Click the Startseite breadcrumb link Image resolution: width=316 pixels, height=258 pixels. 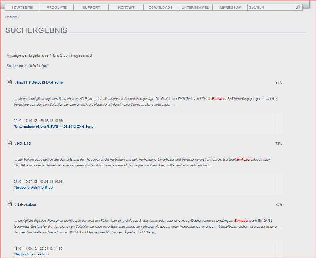[11, 17]
